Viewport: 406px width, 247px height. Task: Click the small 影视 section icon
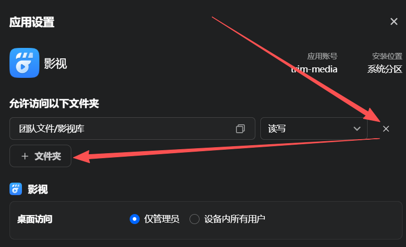(15, 189)
